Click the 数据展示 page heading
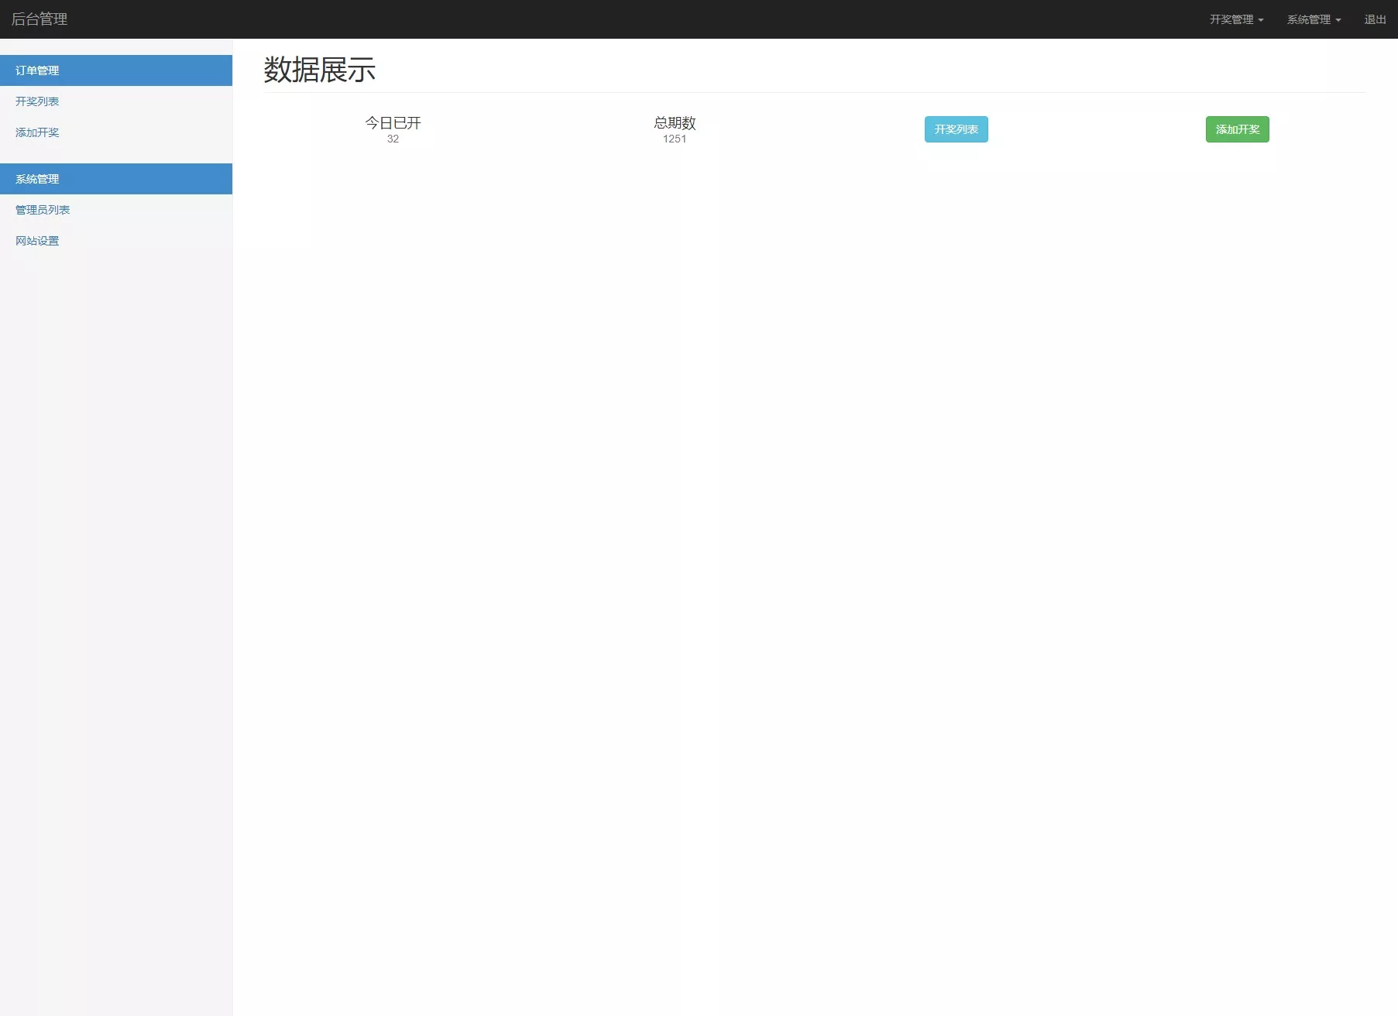The image size is (1398, 1016). tap(318, 70)
